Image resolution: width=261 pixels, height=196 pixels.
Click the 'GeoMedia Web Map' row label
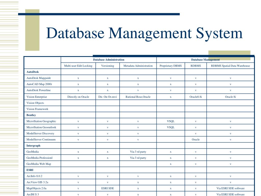39,164
